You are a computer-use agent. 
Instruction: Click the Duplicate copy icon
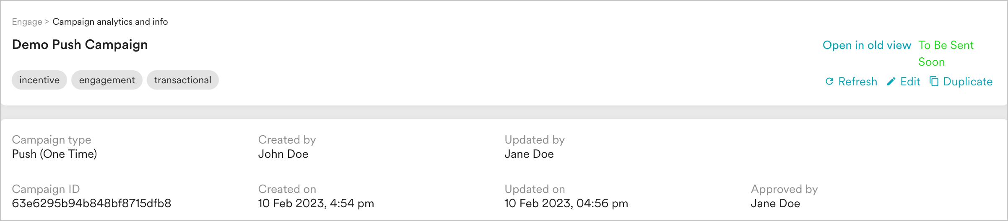point(934,81)
